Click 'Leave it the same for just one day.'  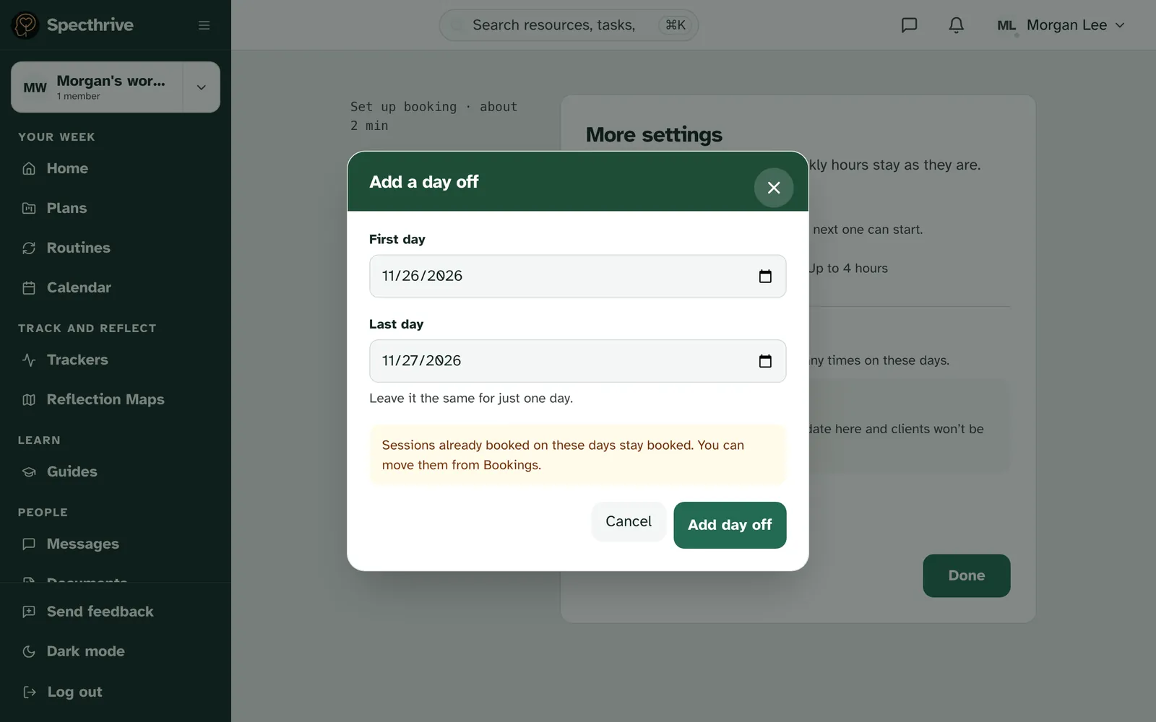point(471,398)
